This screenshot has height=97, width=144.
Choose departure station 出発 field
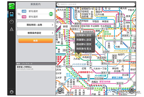(x=35, y=11)
